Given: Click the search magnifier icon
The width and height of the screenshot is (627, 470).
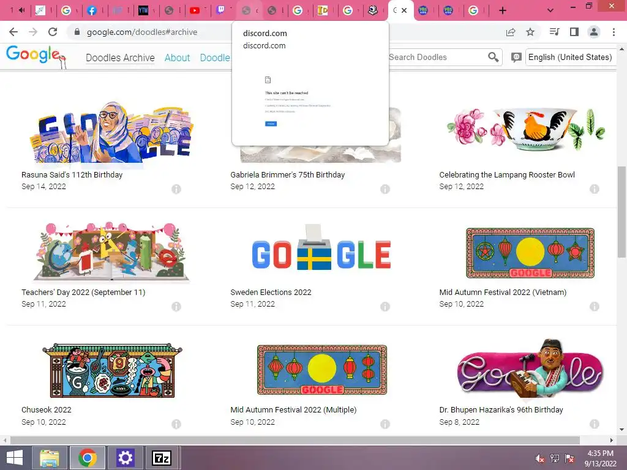Looking at the screenshot, I should click(x=494, y=57).
